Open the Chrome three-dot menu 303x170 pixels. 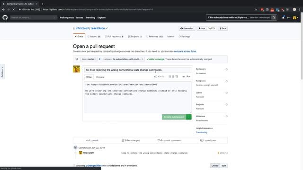click(300, 9)
